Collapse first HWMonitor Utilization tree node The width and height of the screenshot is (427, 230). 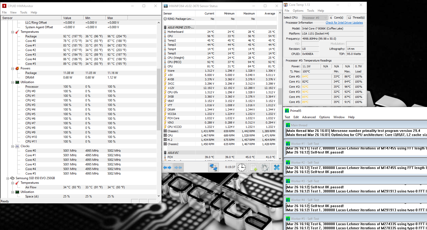pyautogui.click(x=12, y=82)
